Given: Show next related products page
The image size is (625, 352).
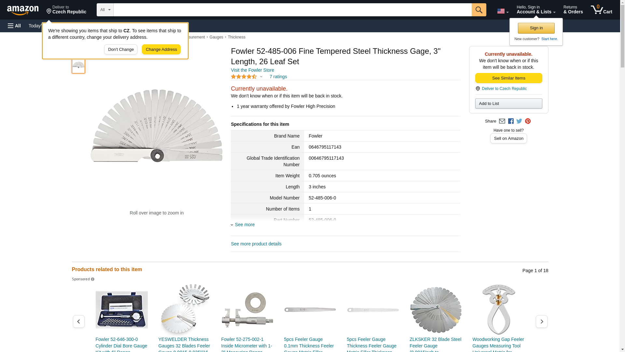Looking at the screenshot, I should click(541, 321).
